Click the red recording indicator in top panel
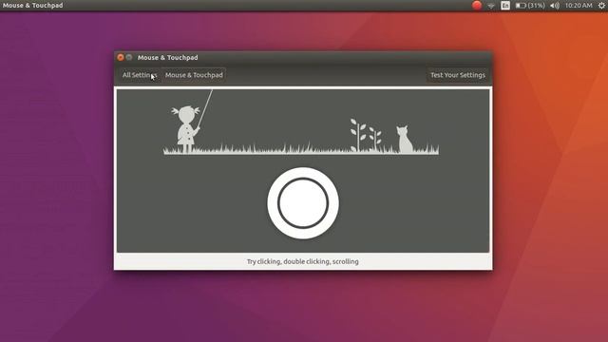 coord(477,5)
